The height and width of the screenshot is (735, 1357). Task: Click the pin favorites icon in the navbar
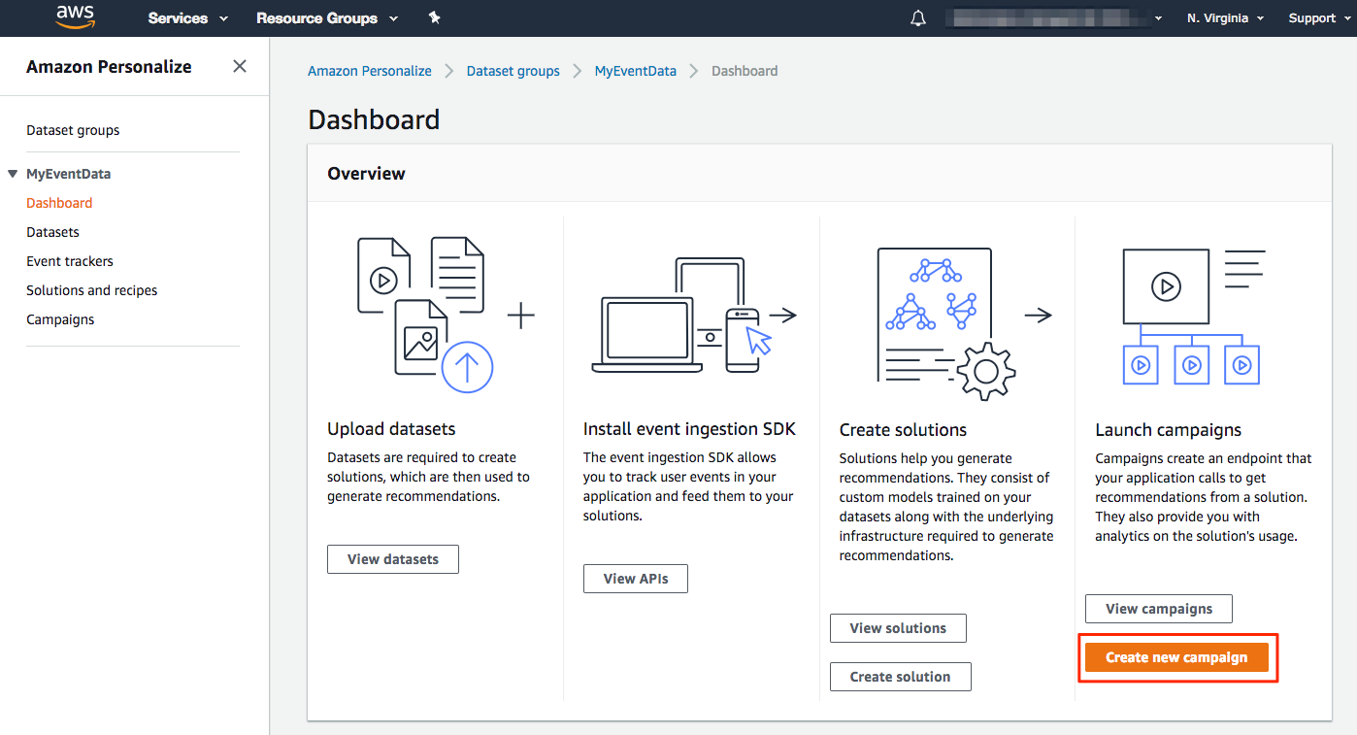(x=434, y=17)
